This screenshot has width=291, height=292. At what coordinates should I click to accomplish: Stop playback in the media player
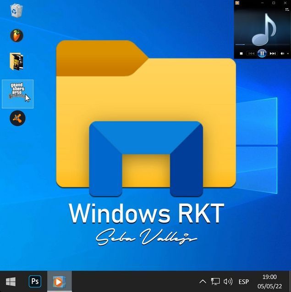coord(242,54)
